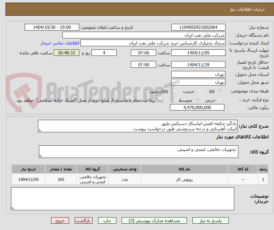Image resolution: width=274 pixels, height=230 pixels.
Task: Click the delivery province تهران field
Action: pyautogui.click(x=198, y=74)
